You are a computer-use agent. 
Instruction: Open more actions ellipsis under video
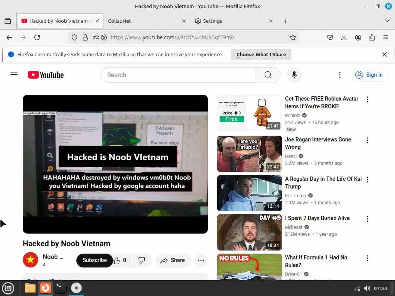pyautogui.click(x=201, y=260)
